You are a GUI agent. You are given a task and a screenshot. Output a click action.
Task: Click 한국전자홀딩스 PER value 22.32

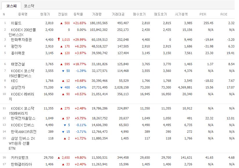point(209,118)
